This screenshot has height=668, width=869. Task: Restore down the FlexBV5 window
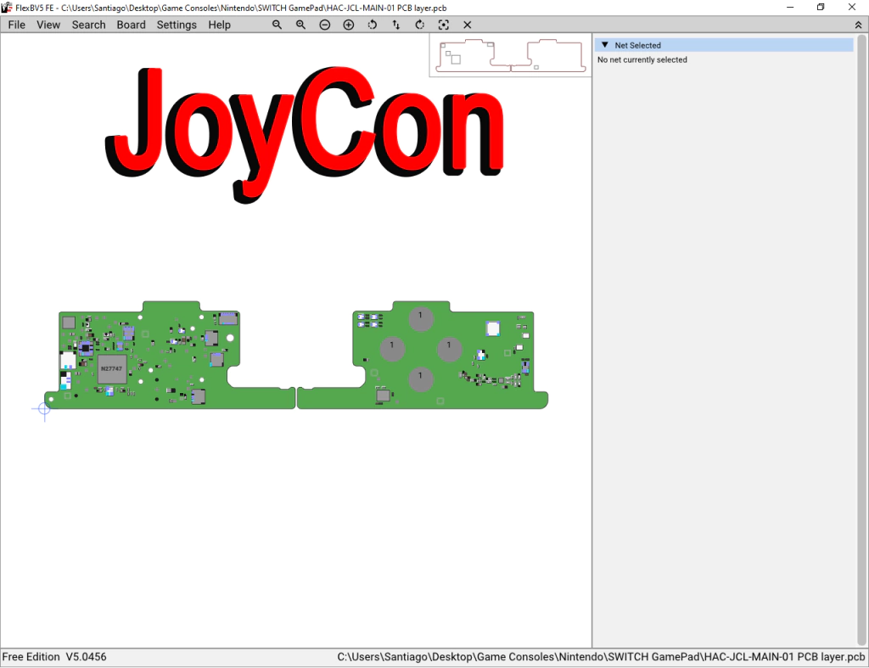tap(821, 7)
